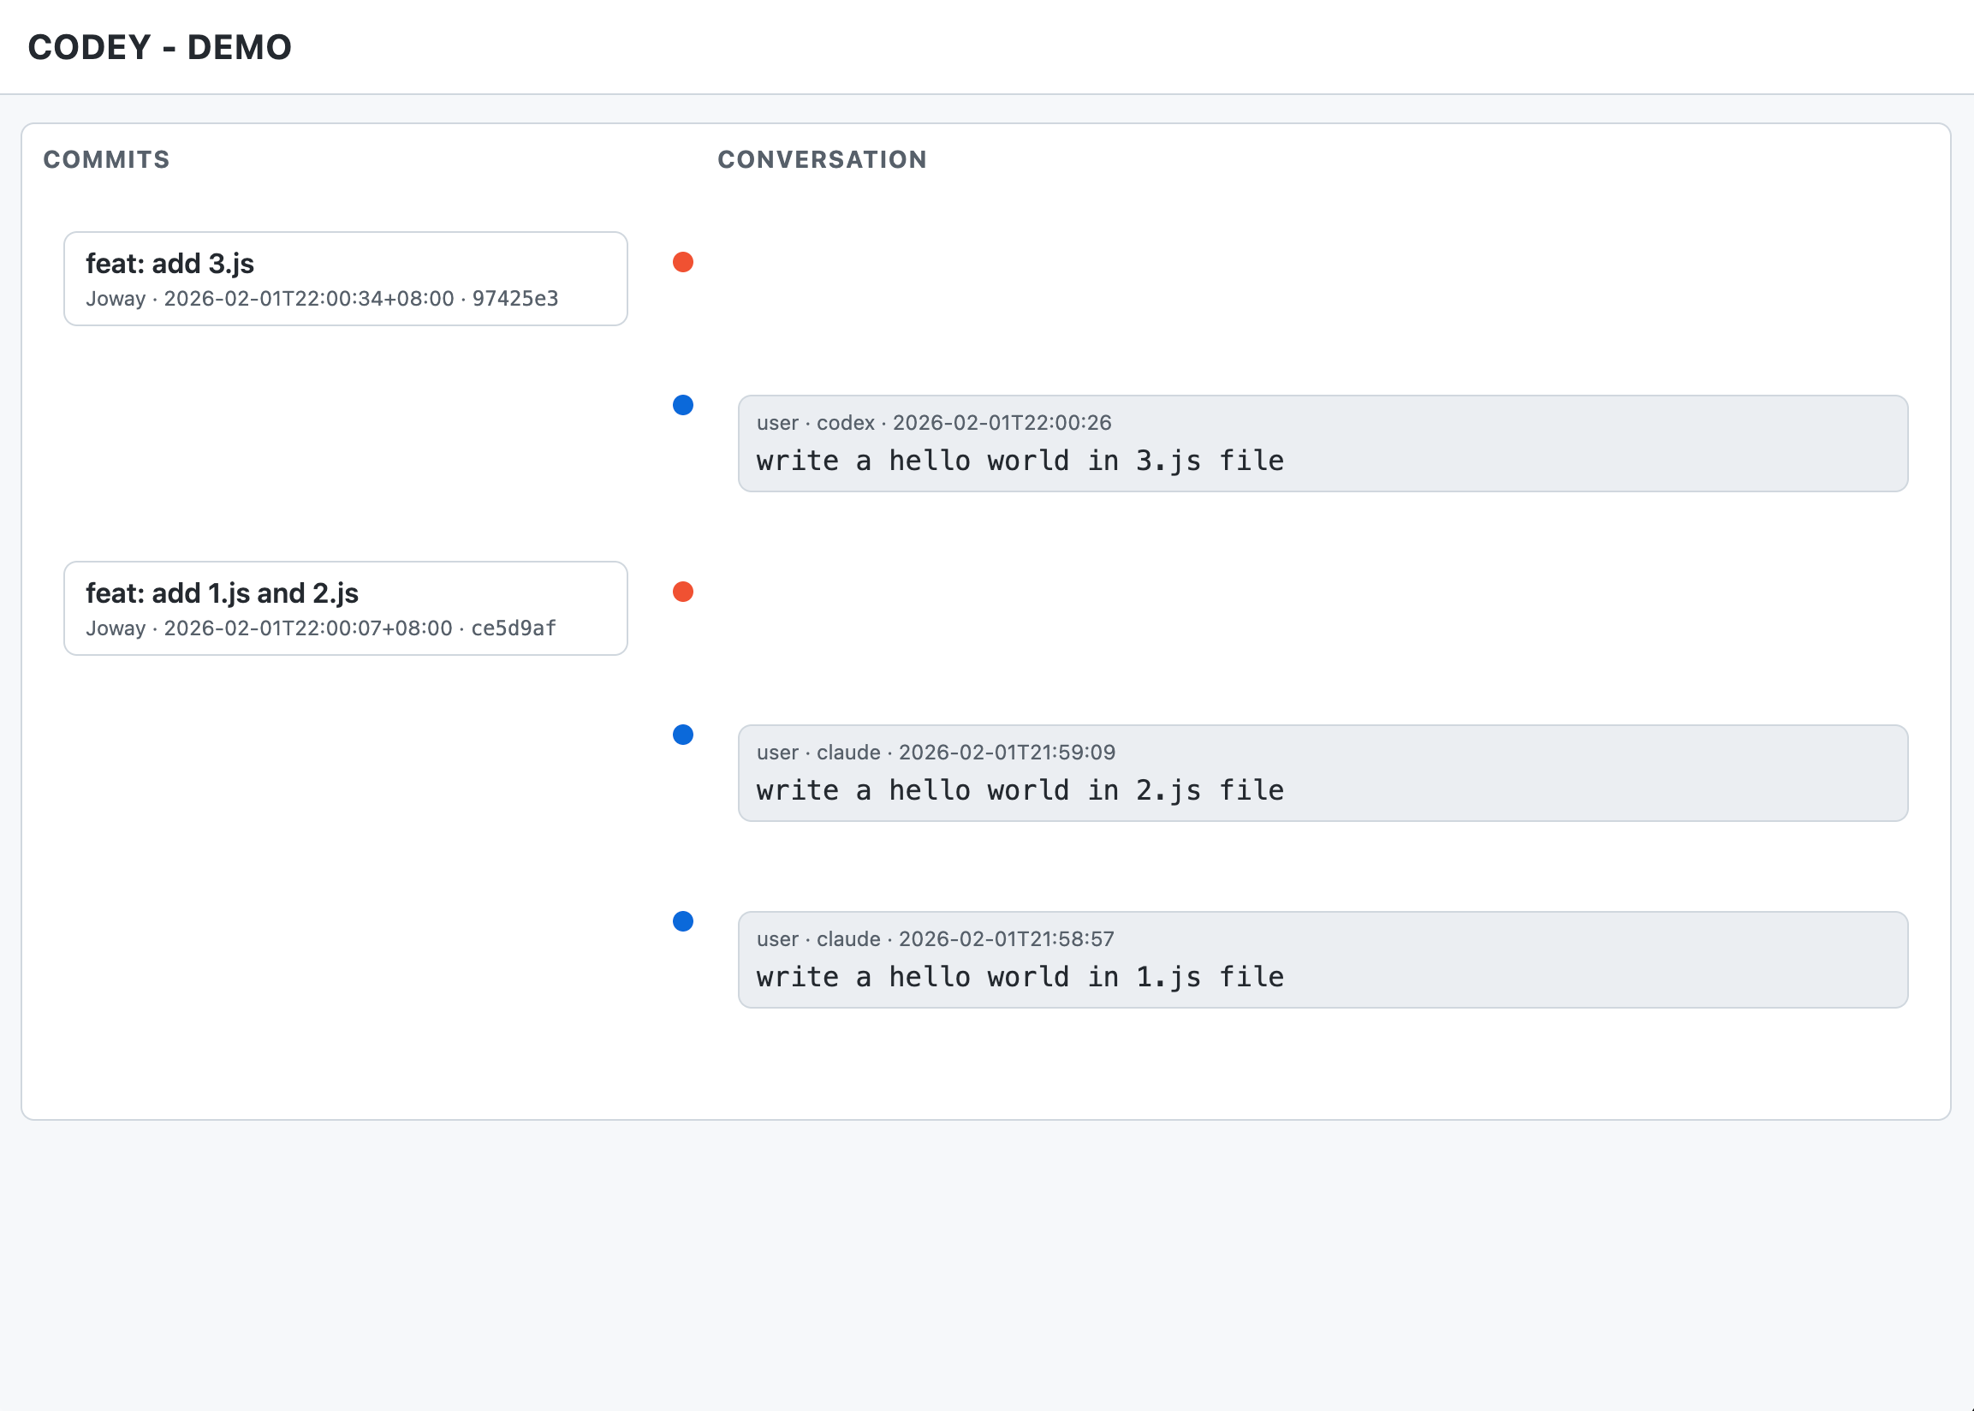Click the CODEY - DEMO page title

(x=160, y=47)
